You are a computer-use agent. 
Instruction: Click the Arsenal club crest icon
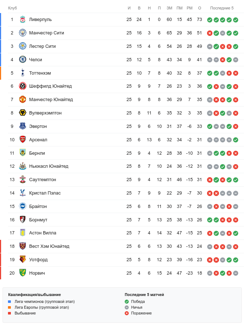point(22,140)
